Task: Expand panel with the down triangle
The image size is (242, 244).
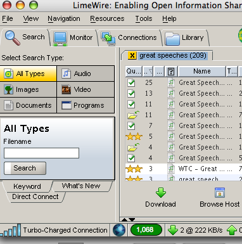Action: click(x=132, y=220)
